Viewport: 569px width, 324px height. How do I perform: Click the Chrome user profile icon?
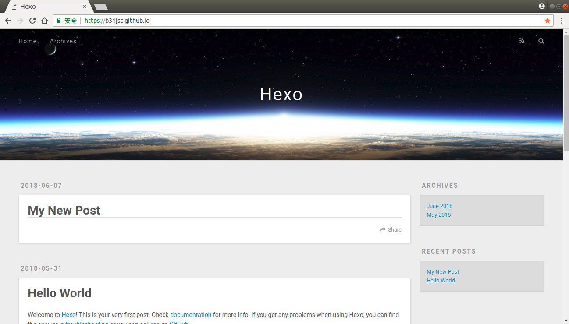[542, 6]
